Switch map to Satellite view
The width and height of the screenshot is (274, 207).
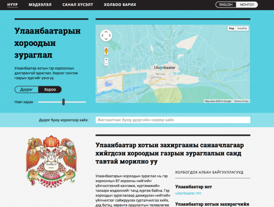click(242, 29)
